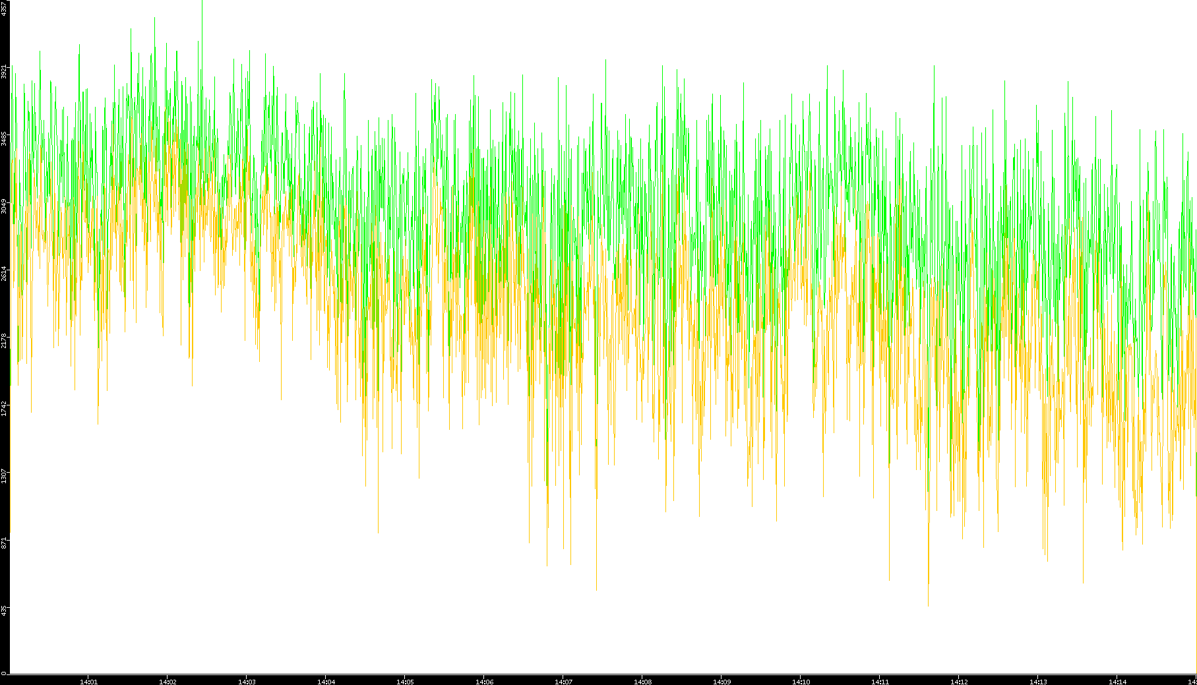The width and height of the screenshot is (1197, 685).
Task: Click the 14:06 time axis label
Action: (x=484, y=682)
